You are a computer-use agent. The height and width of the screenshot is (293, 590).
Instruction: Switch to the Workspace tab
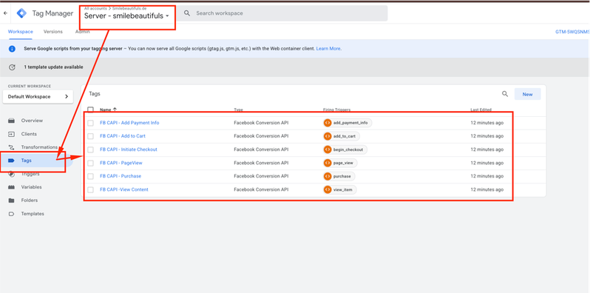(x=20, y=32)
